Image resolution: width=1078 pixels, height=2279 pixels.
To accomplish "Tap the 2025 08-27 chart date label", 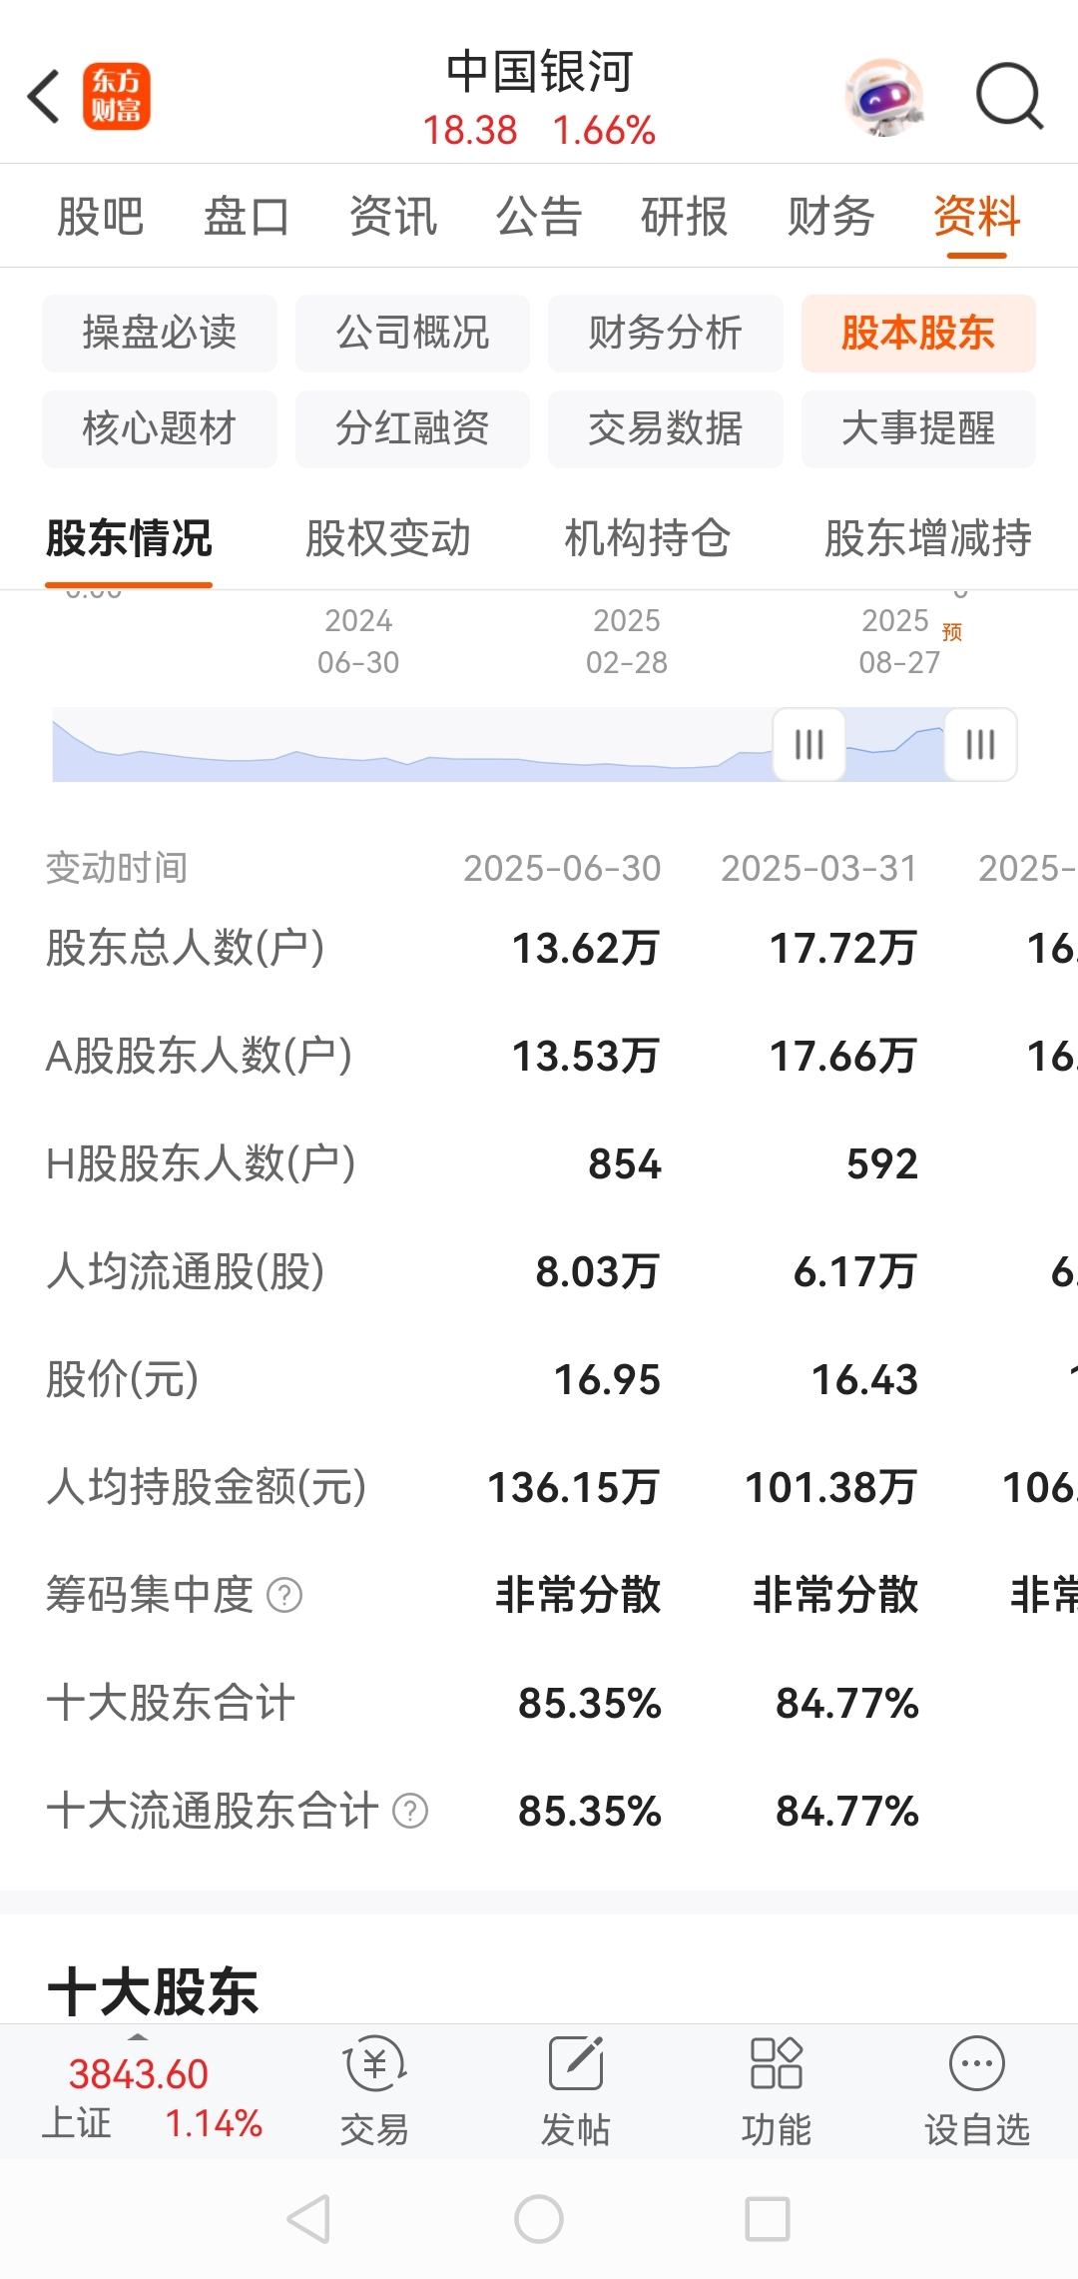I will pyautogui.click(x=900, y=641).
